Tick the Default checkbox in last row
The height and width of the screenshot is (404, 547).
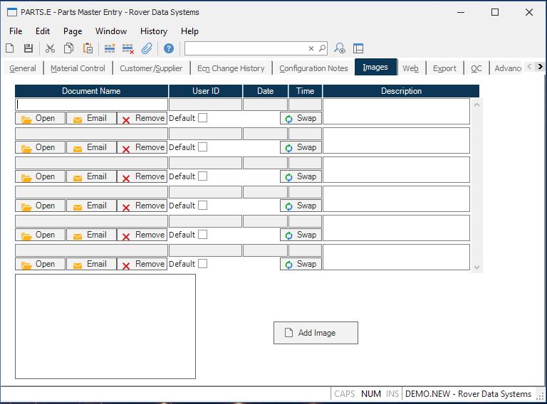coord(202,264)
